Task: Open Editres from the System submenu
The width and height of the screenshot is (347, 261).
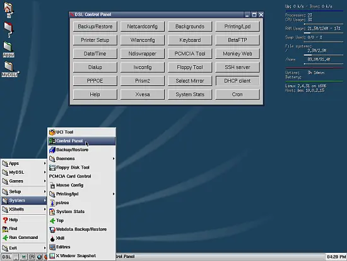Action: tap(81, 247)
